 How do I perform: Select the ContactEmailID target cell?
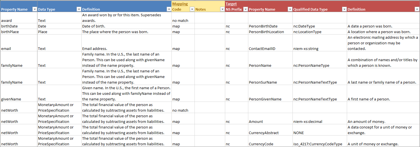point(270,43)
